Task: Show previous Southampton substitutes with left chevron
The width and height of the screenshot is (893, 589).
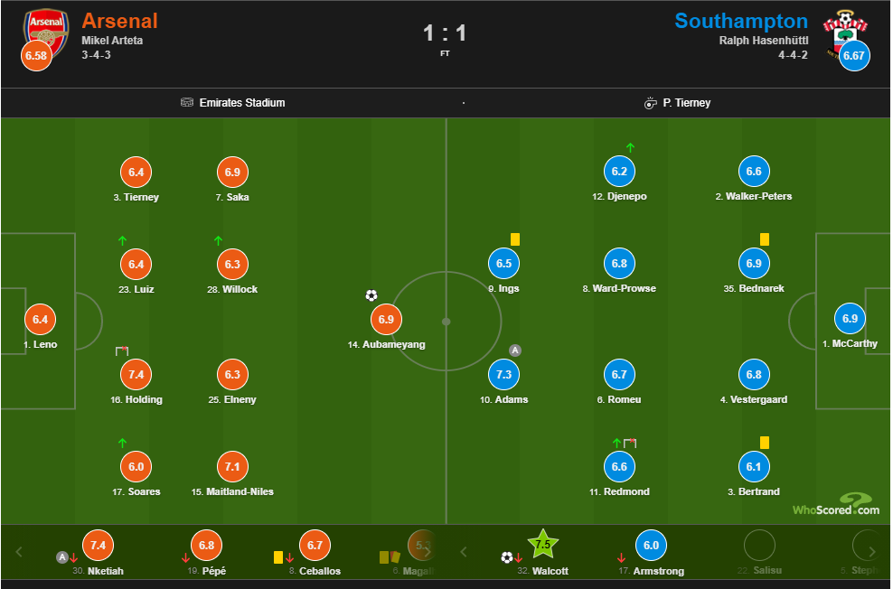Action: pos(464,551)
